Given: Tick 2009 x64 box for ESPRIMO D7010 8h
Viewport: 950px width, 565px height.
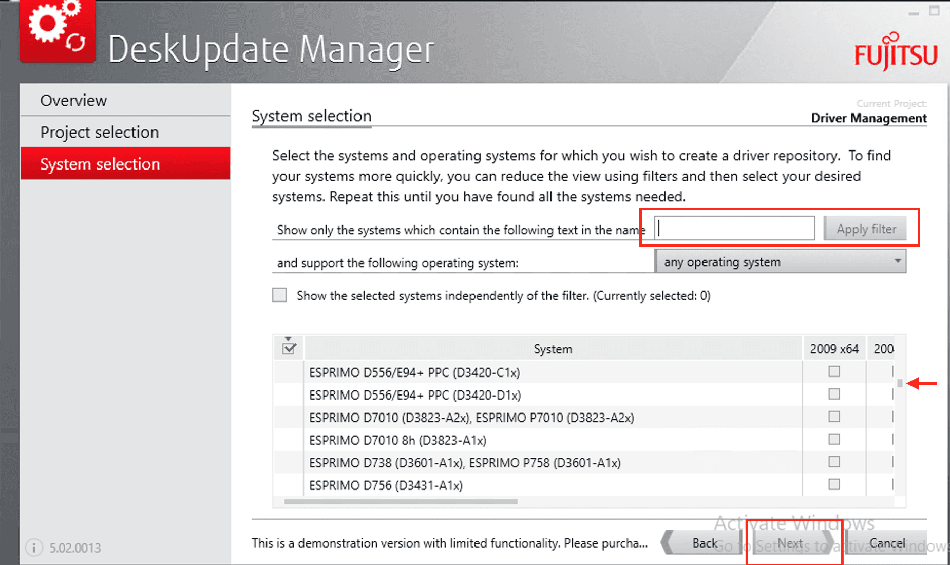Looking at the screenshot, I should [834, 439].
